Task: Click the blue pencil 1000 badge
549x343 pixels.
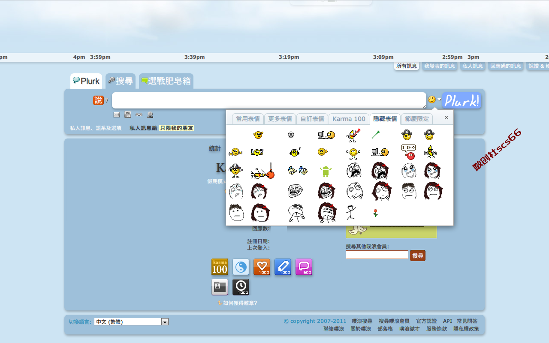Action: coord(283,267)
